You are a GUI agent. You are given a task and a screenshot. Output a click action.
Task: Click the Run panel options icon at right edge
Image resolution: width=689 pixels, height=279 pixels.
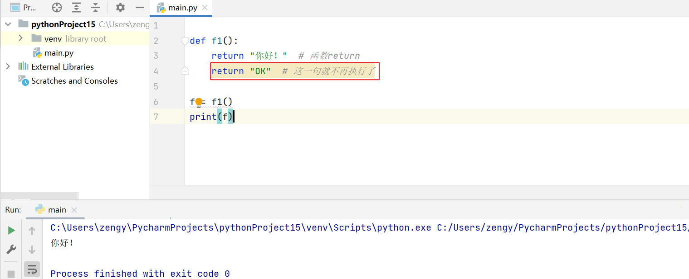click(681, 207)
